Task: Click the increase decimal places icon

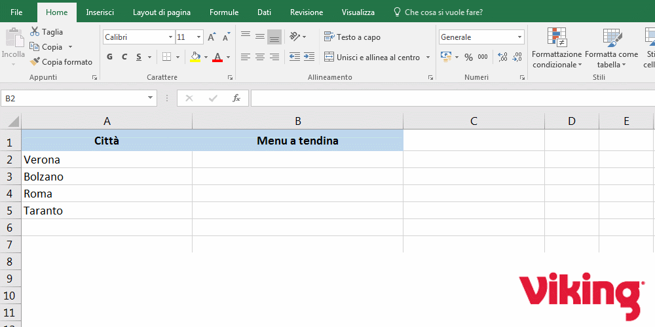Action: (x=502, y=58)
